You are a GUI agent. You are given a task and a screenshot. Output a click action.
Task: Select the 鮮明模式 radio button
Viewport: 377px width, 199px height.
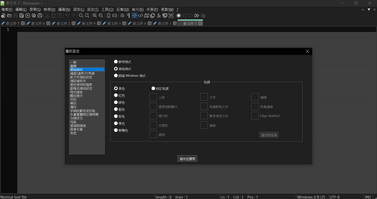tap(116, 62)
